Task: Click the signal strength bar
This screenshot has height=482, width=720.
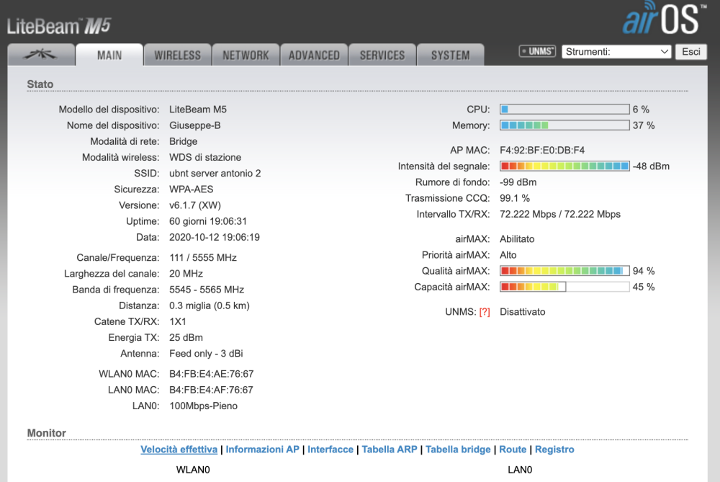Action: click(564, 166)
